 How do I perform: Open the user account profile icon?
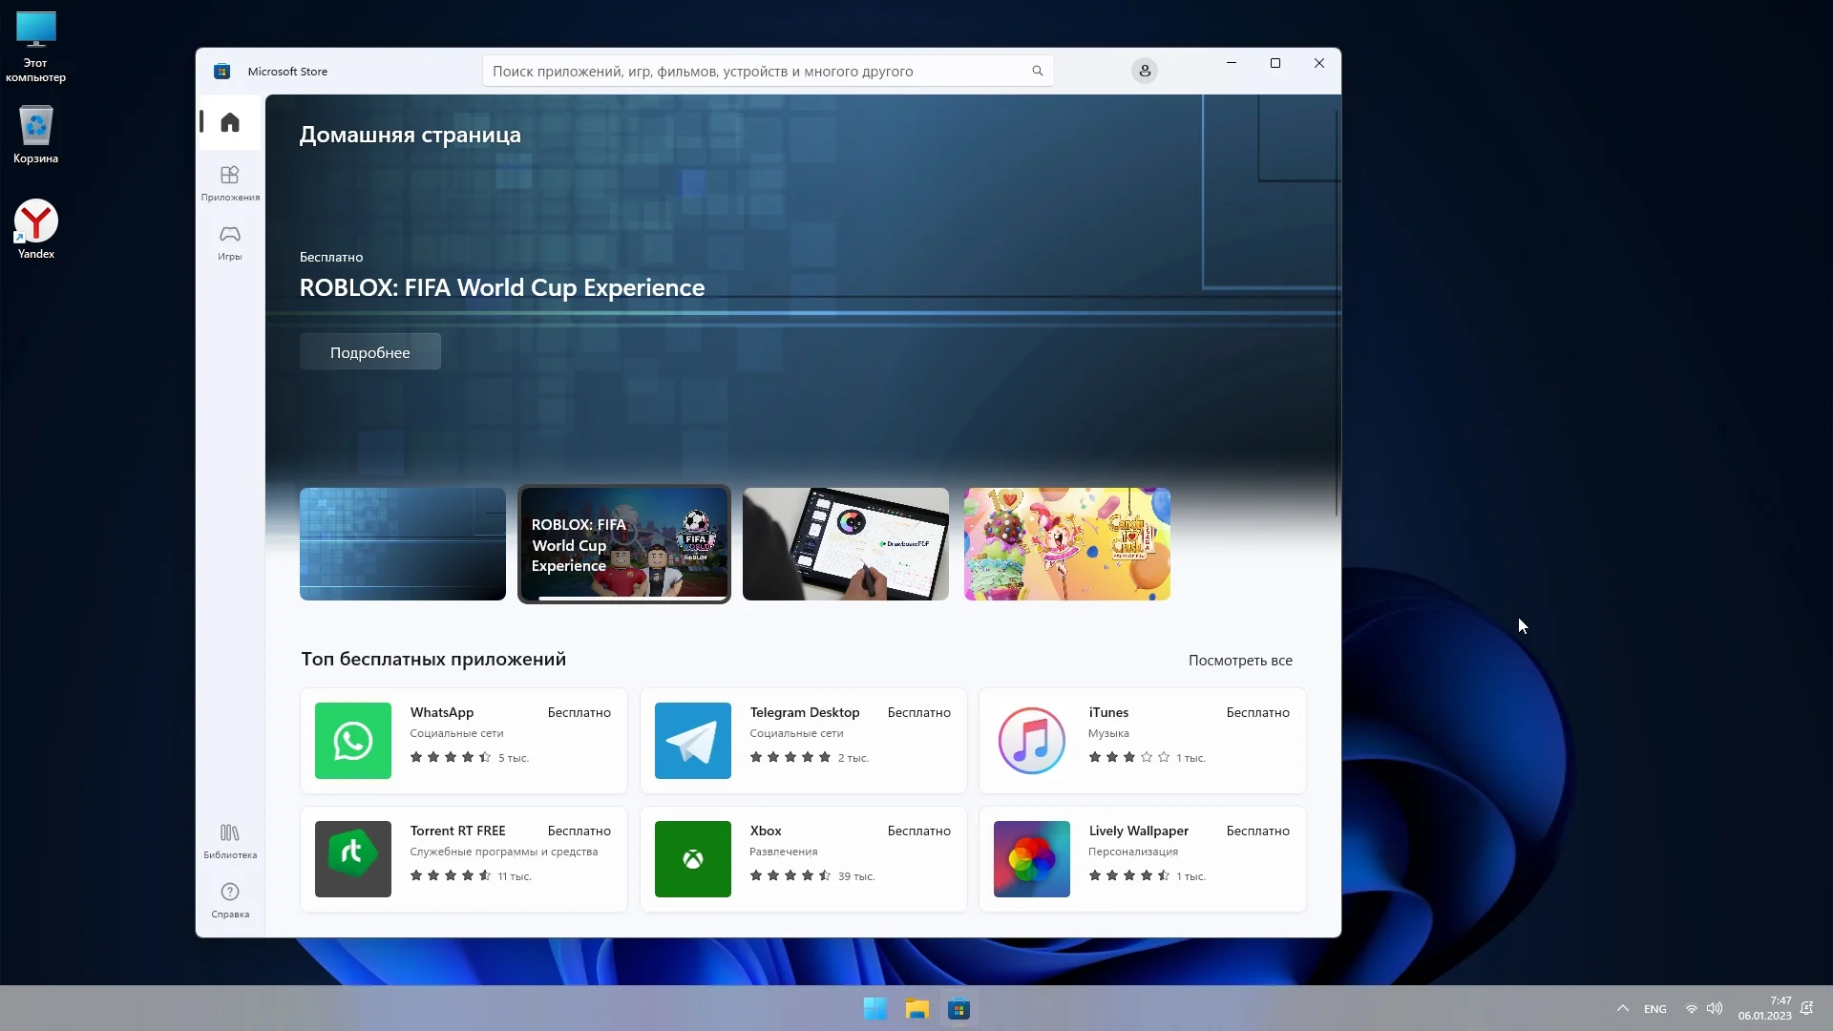[1144, 71]
